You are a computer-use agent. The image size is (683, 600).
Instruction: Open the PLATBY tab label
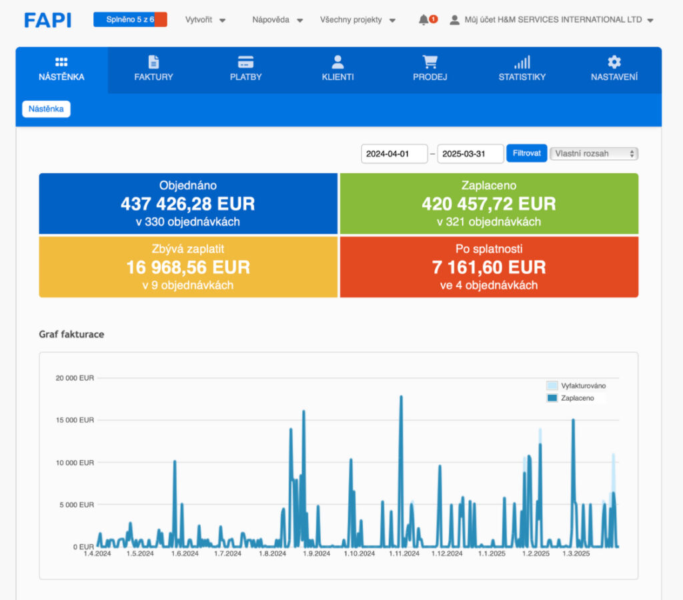click(x=245, y=77)
